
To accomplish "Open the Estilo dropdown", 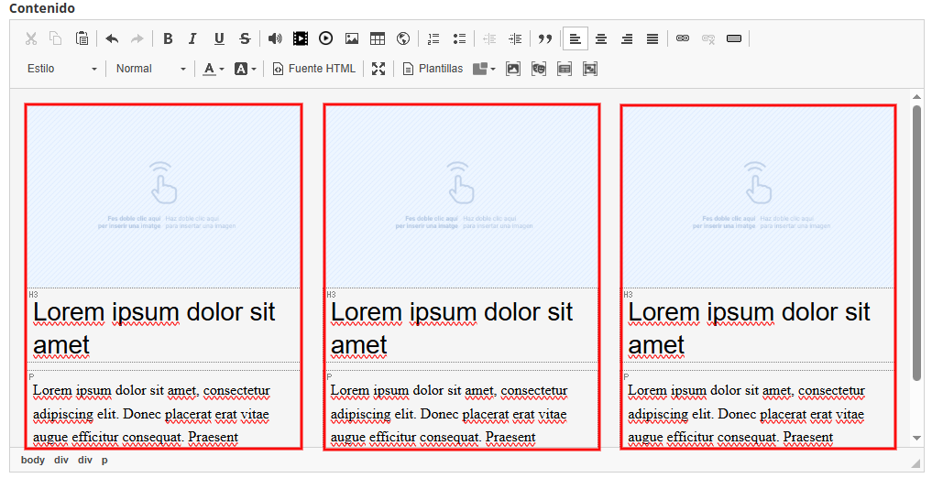I will pos(61,69).
